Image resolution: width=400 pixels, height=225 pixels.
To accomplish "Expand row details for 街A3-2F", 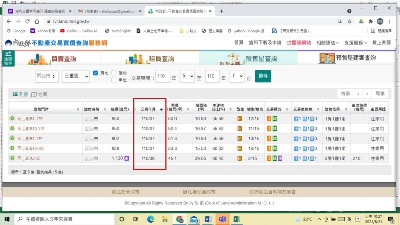I will click(12, 158).
